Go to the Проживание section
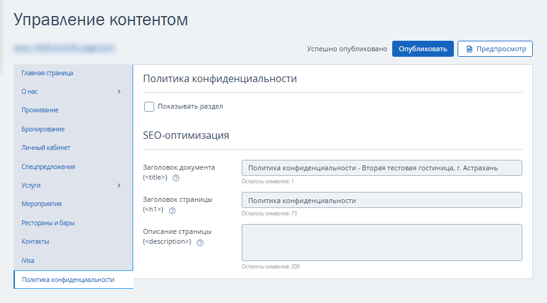This screenshot has height=303, width=547. click(x=40, y=110)
